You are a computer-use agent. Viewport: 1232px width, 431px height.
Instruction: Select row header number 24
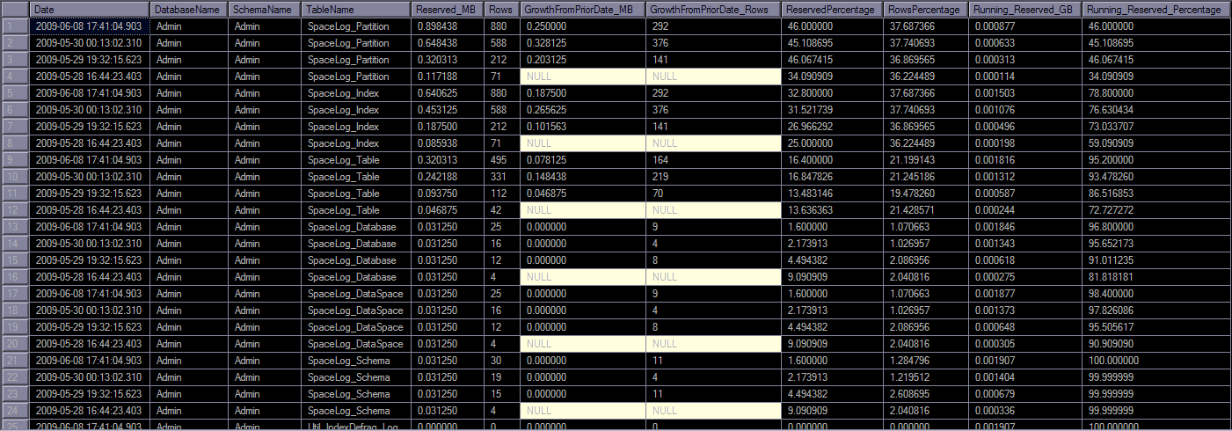coord(15,411)
